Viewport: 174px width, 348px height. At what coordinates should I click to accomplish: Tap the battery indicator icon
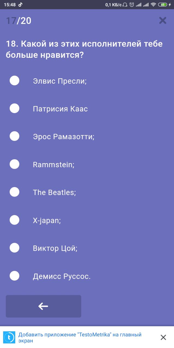coord(163,5)
